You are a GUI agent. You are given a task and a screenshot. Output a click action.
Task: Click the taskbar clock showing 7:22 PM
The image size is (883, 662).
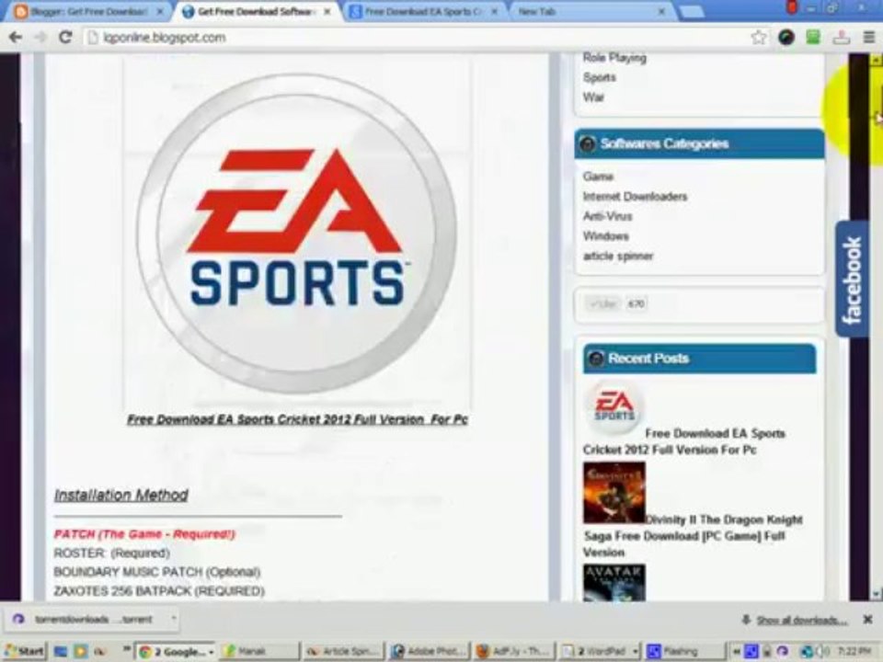(x=854, y=651)
